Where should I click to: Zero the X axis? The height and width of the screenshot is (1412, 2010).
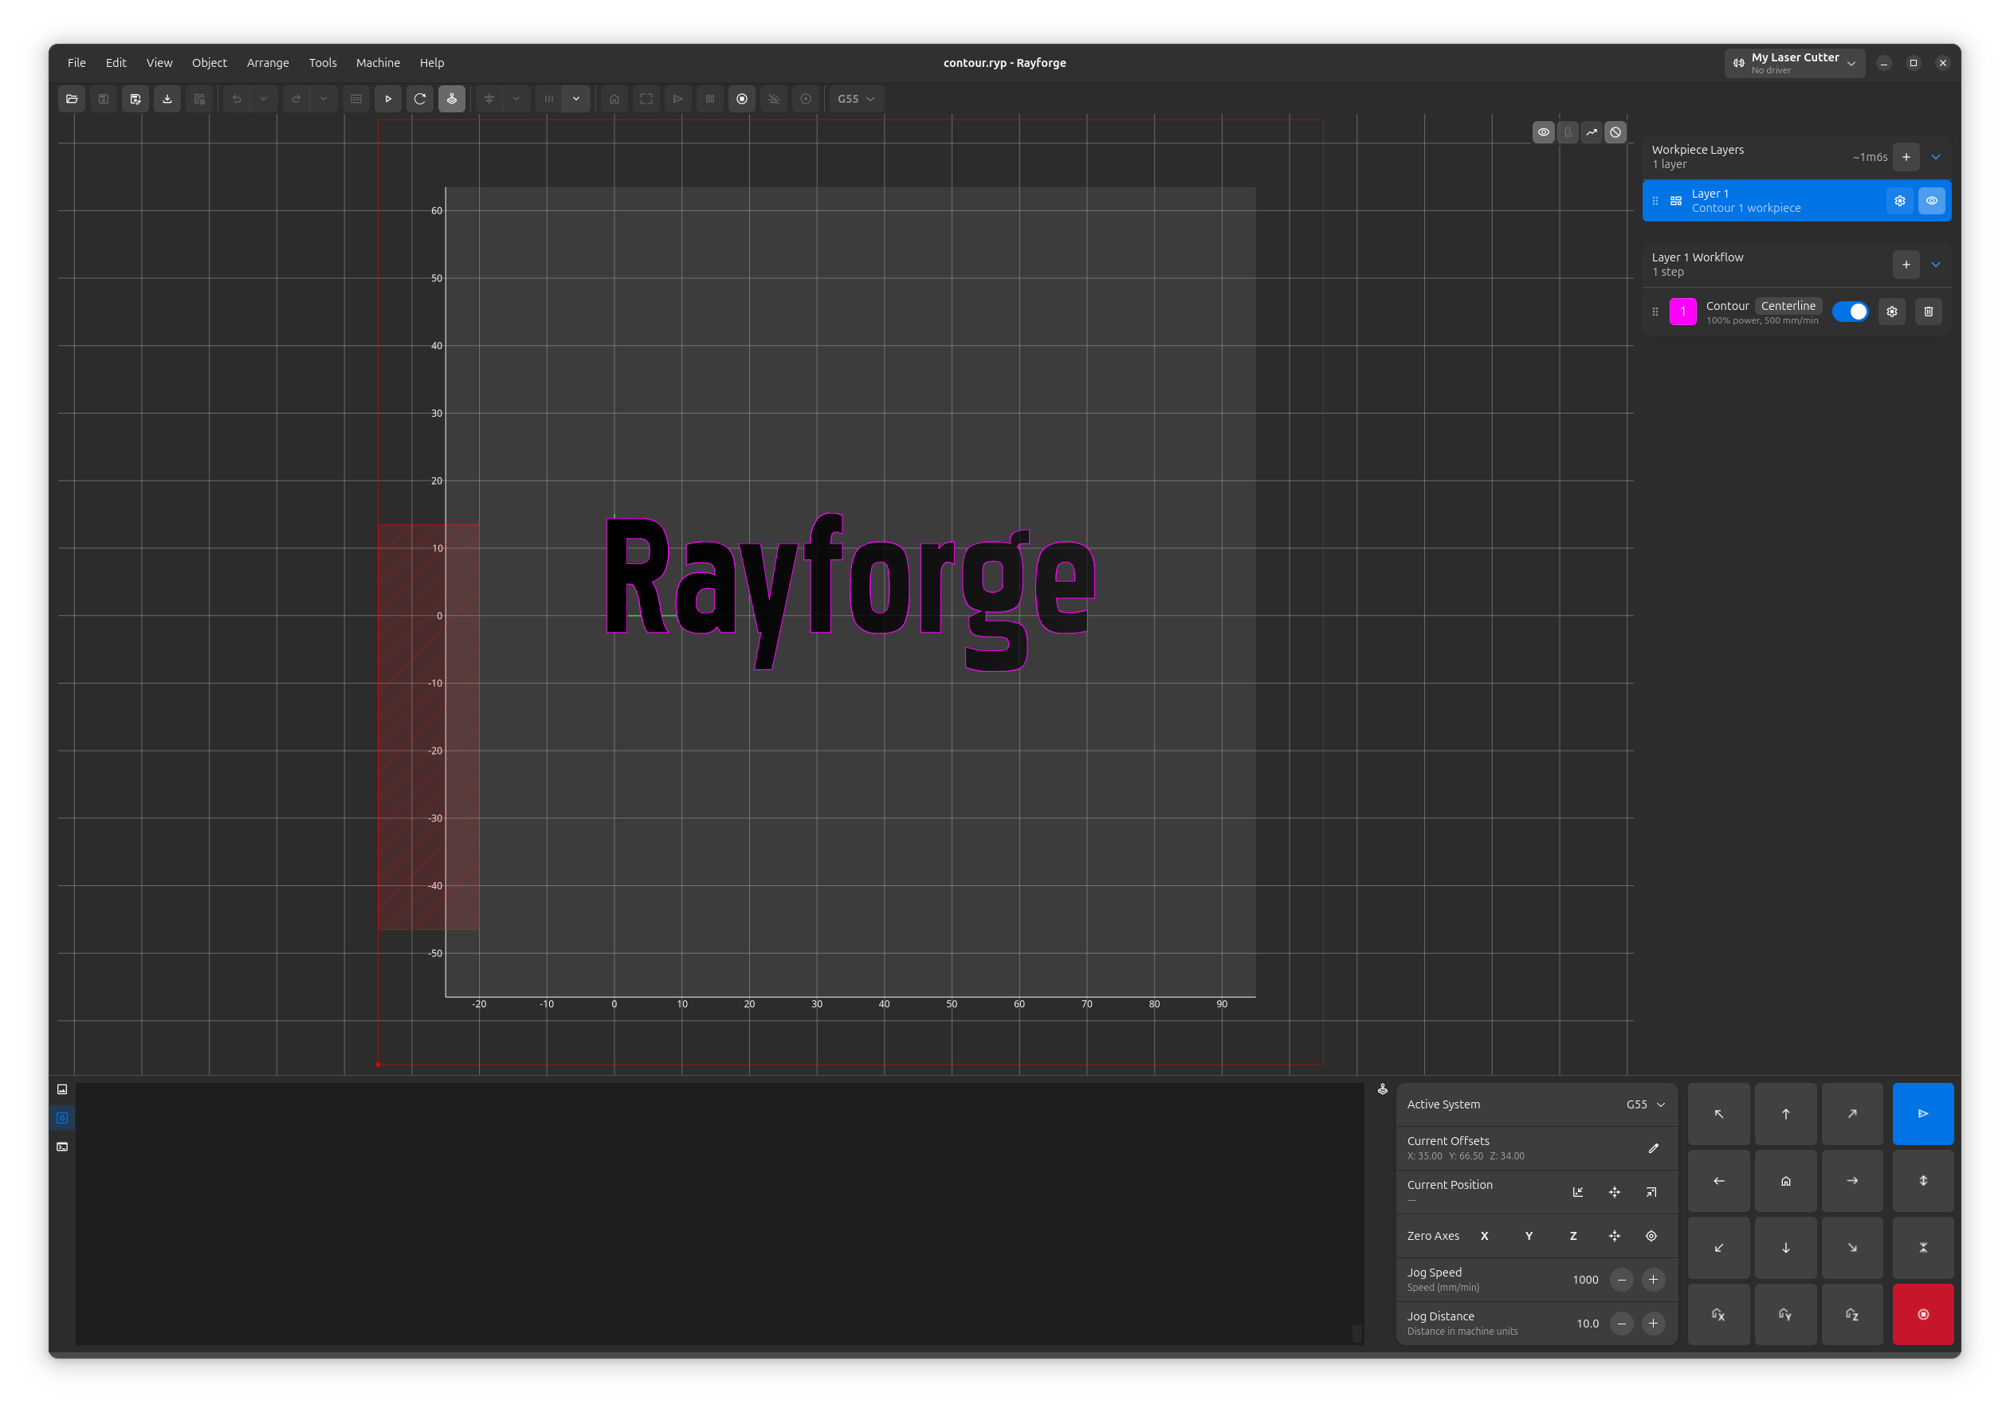[x=1484, y=1235]
